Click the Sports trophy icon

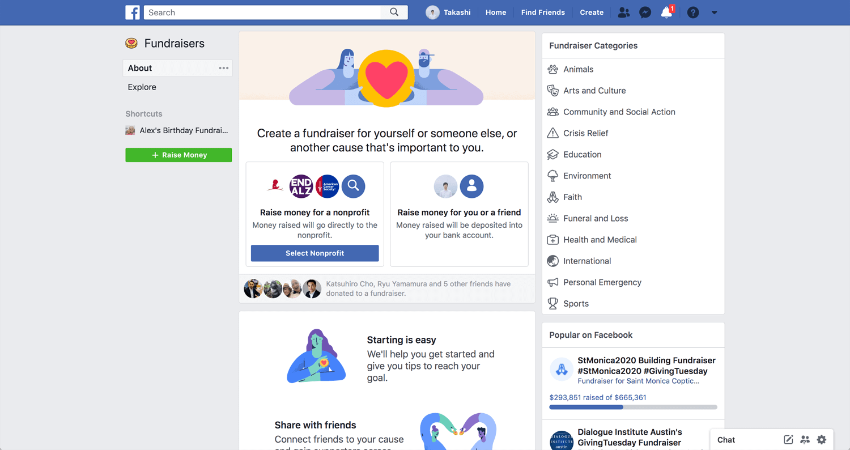point(552,304)
